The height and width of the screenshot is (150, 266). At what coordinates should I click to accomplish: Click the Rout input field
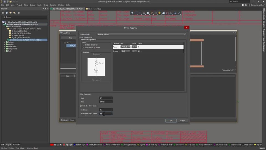pos(106,102)
